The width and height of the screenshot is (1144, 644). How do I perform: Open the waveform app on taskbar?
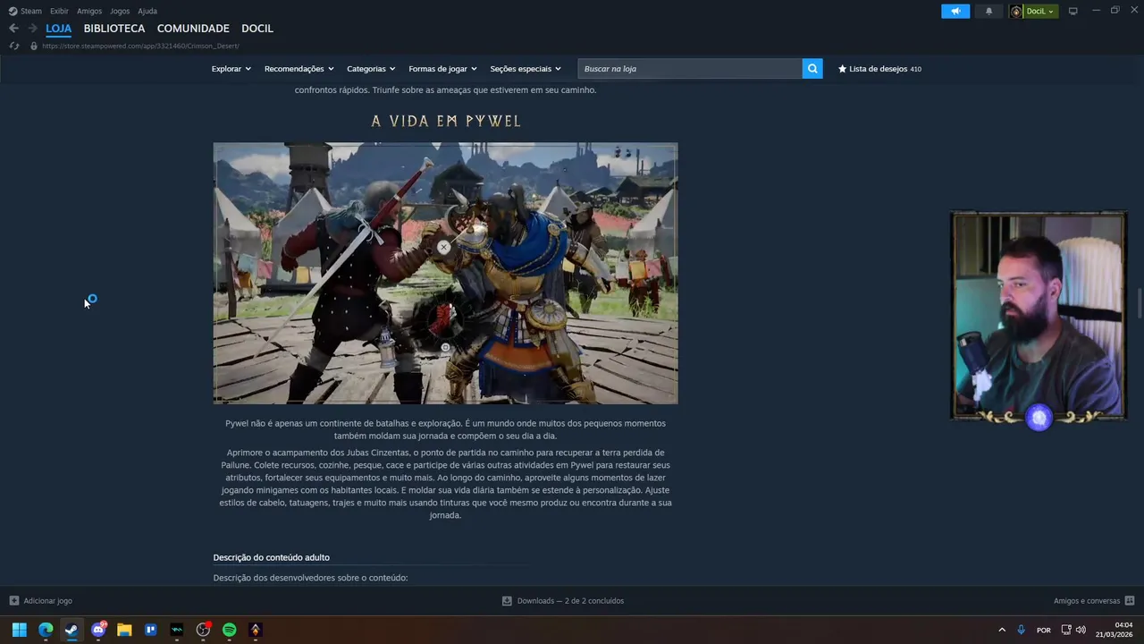(x=177, y=630)
